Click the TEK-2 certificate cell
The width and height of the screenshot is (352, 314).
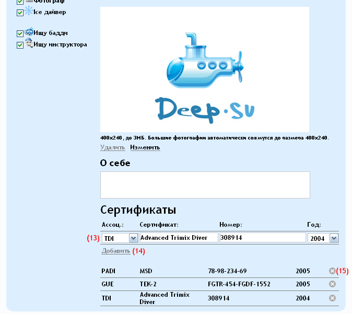[148, 284]
